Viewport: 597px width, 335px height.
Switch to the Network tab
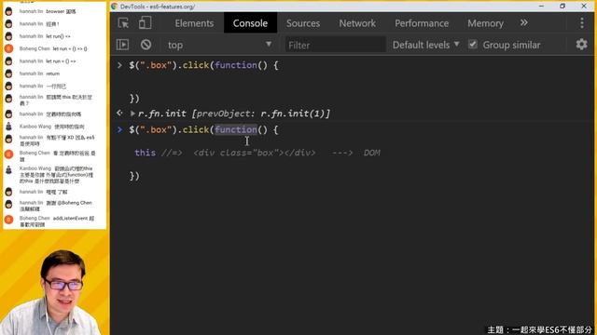click(357, 23)
